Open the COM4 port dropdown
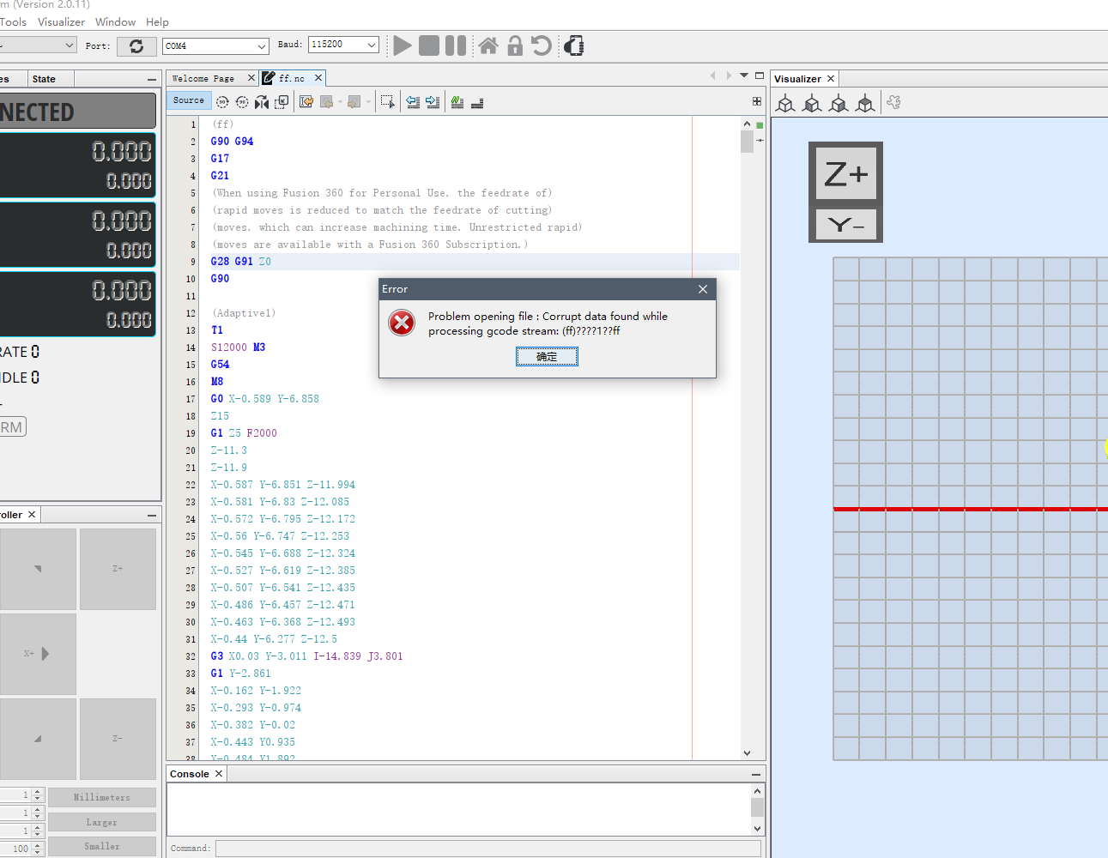This screenshot has height=858, width=1108. point(215,46)
